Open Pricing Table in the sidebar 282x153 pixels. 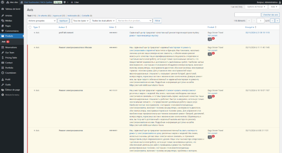tap(11, 57)
